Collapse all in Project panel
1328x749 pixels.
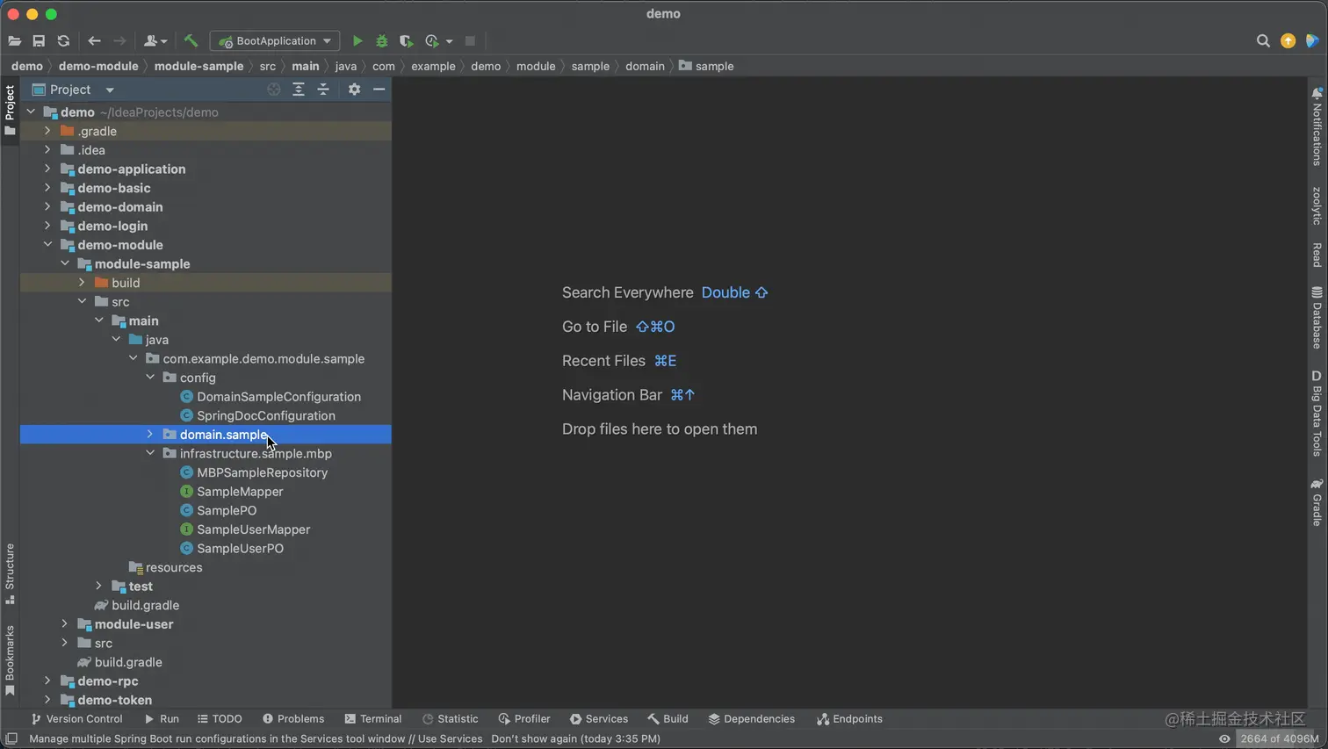pos(323,90)
